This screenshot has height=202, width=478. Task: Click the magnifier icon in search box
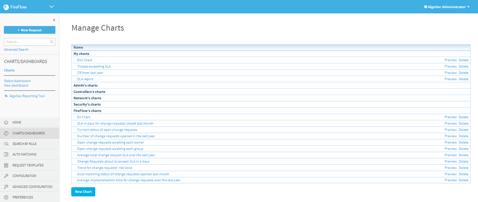[52, 42]
